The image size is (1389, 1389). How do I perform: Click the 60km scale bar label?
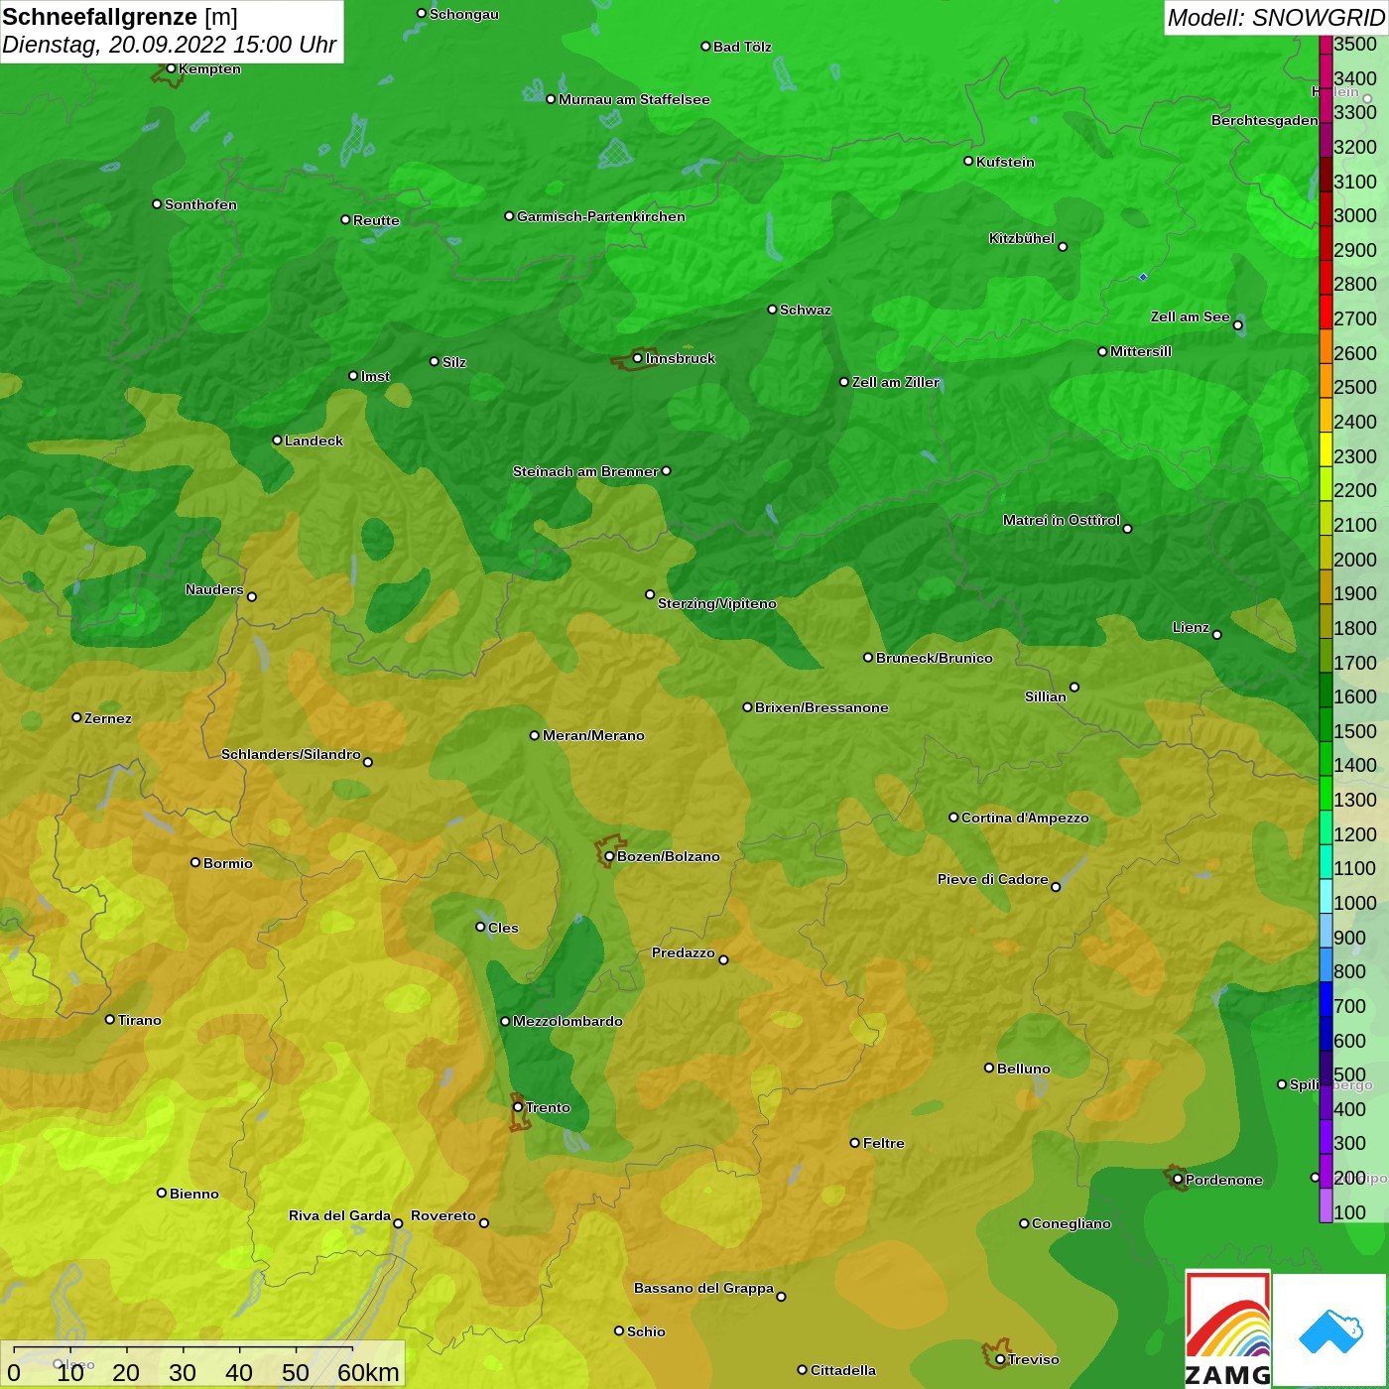[368, 1372]
